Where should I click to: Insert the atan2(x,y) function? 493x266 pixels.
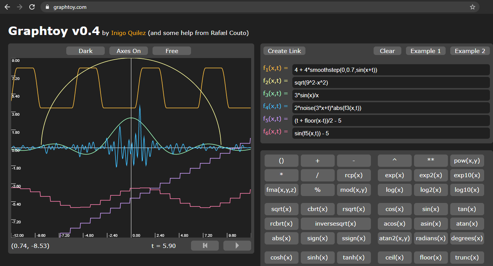tap(395, 238)
